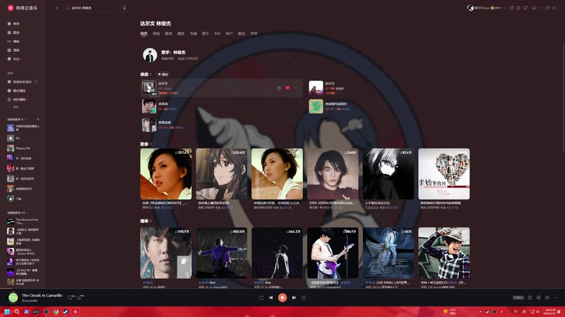565x317 pixels.
Task: Open the 推荐 home page in sidebar
Action: pyautogui.click(x=13, y=24)
